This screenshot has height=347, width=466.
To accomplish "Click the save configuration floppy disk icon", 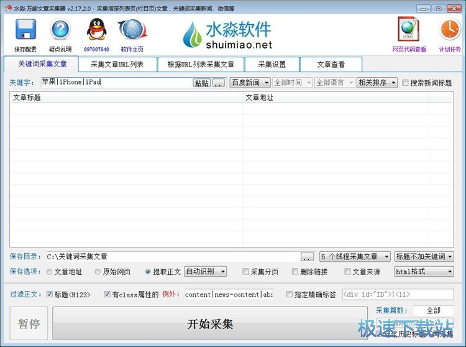I will pyautogui.click(x=25, y=29).
